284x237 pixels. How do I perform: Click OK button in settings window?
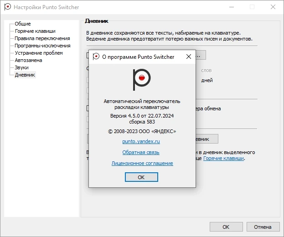(x=226, y=227)
